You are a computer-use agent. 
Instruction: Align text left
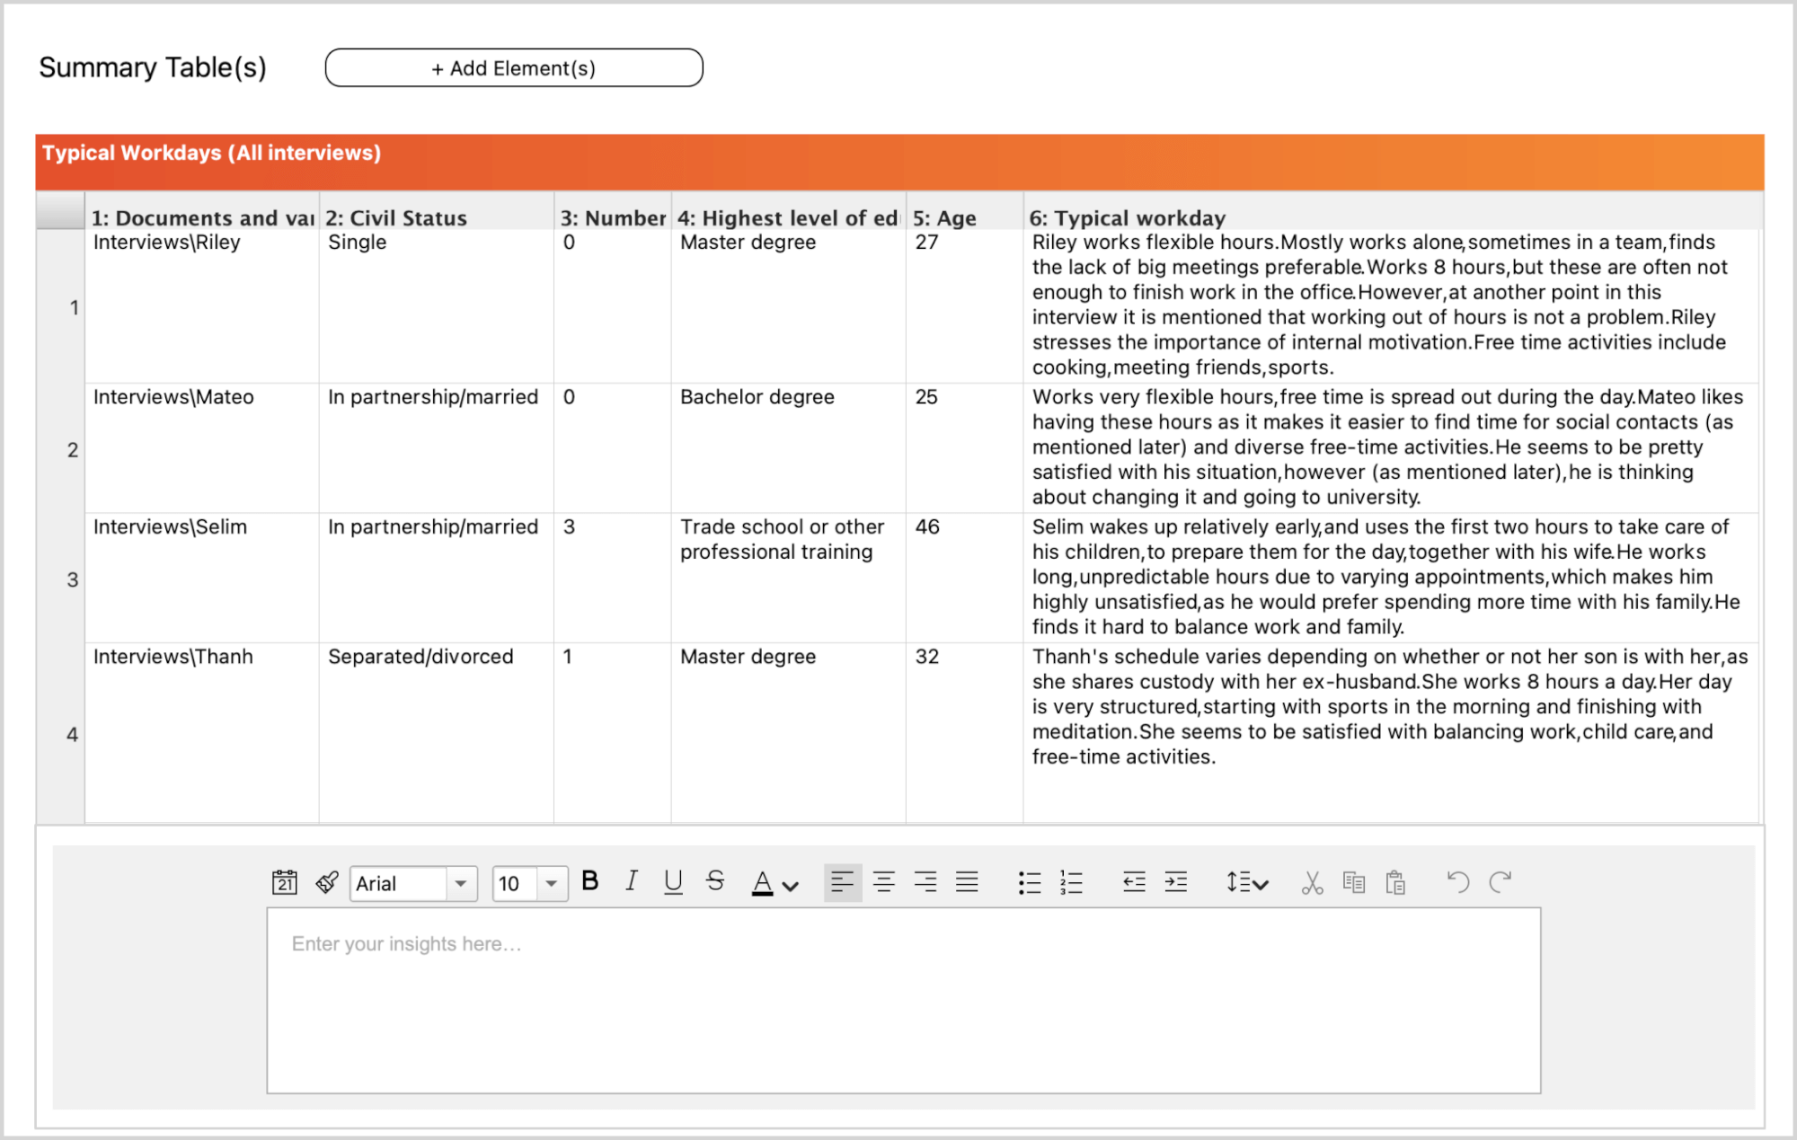pyautogui.click(x=843, y=882)
